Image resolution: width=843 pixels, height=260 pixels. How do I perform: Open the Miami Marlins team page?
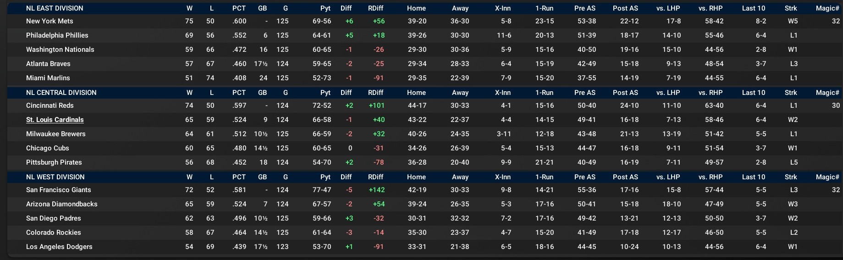48,78
